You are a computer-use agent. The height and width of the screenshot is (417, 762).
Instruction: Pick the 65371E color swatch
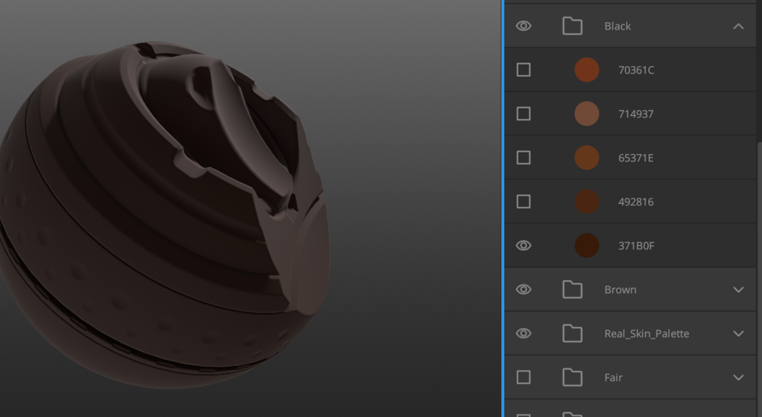click(x=587, y=158)
